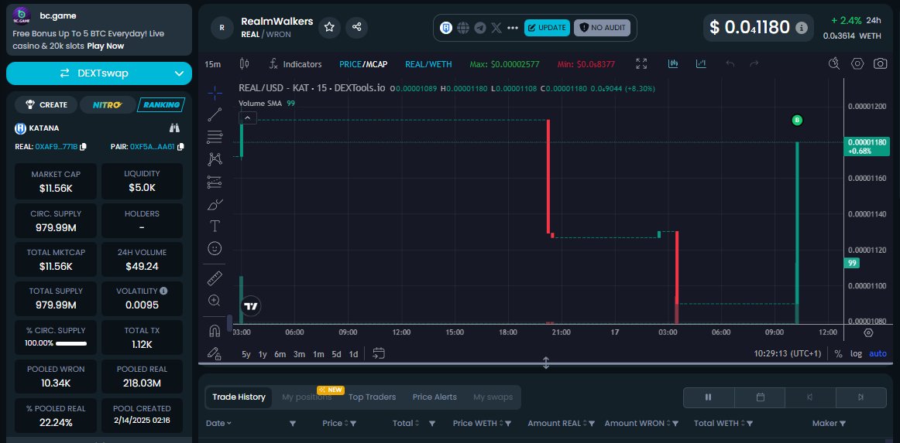This screenshot has height=443, width=900.
Task: Click the Play Now ad link
Action: (x=105, y=46)
